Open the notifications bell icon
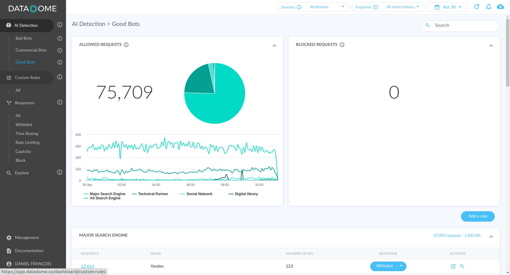 pyautogui.click(x=489, y=7)
